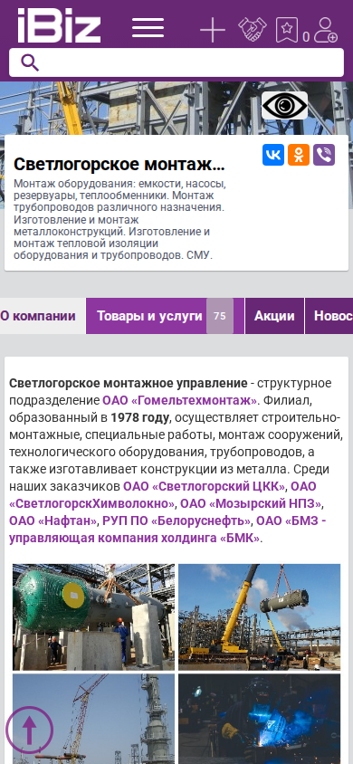This screenshot has width=353, height=764.
Task: Follow the ОАО «Нафтан» link
Action: click(53, 520)
